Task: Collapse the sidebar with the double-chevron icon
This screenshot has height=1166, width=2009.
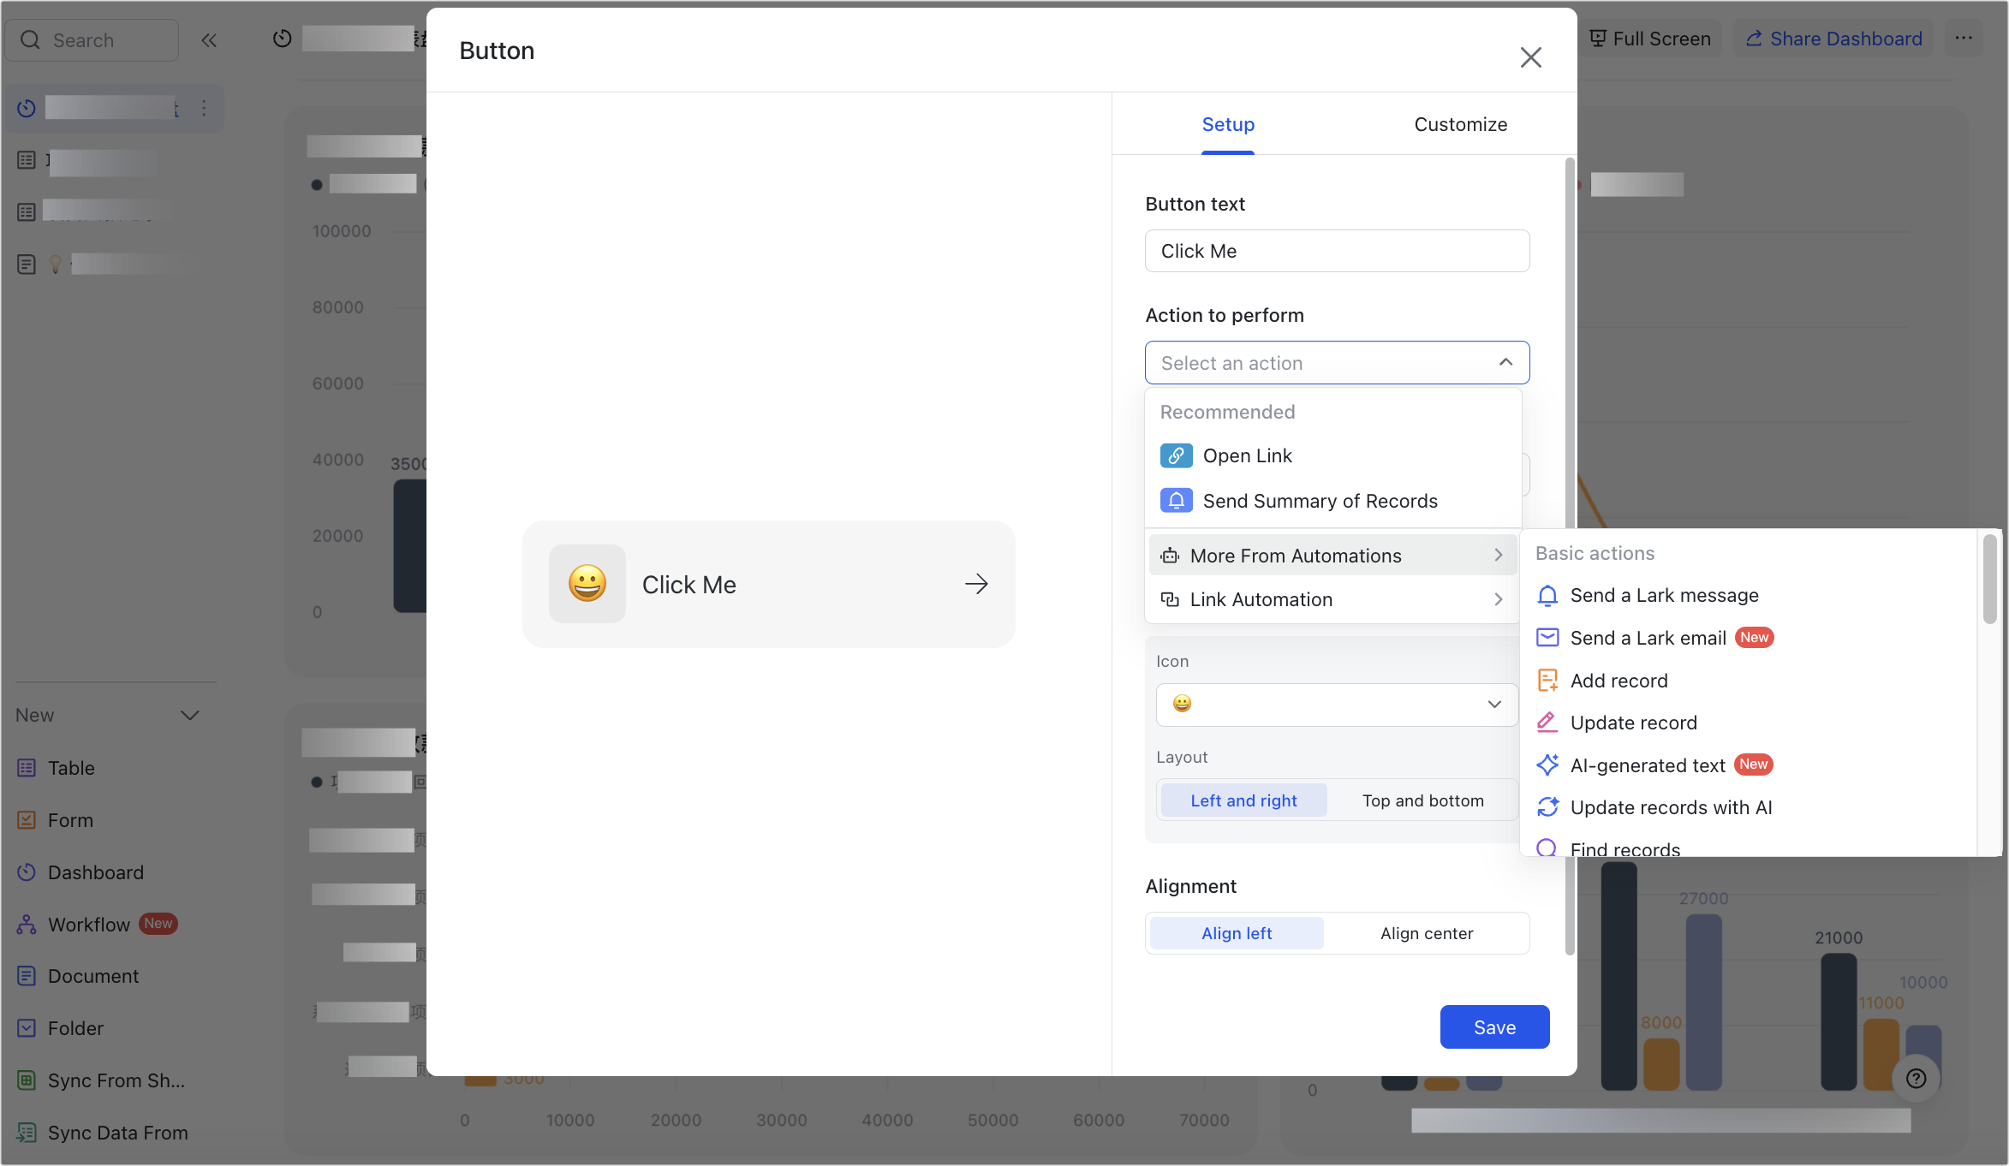Action: pyautogui.click(x=209, y=40)
